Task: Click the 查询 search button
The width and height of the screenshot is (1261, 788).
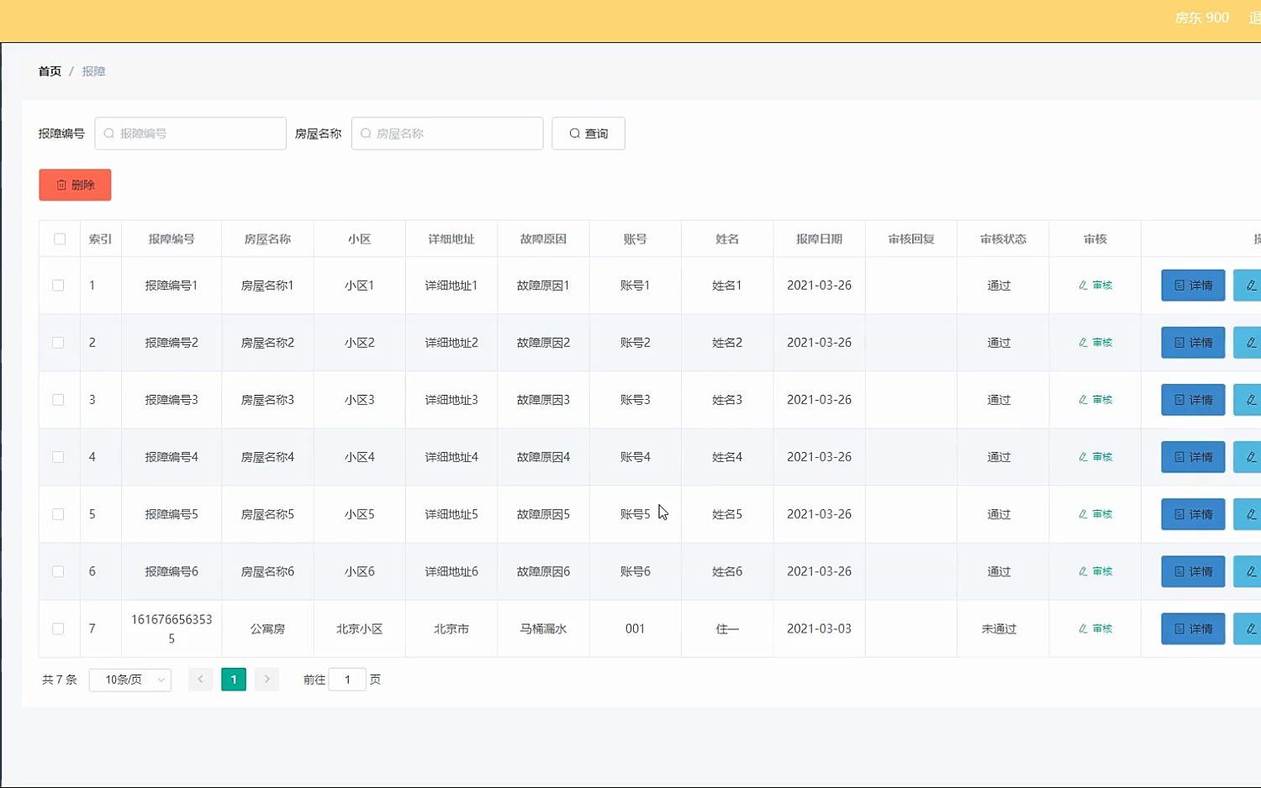Action: 588,134
